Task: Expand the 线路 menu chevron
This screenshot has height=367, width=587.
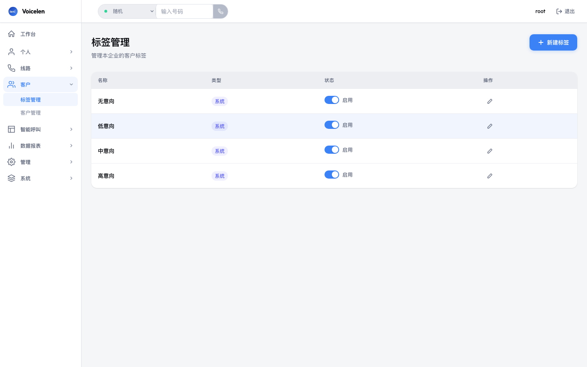Action: point(71,68)
